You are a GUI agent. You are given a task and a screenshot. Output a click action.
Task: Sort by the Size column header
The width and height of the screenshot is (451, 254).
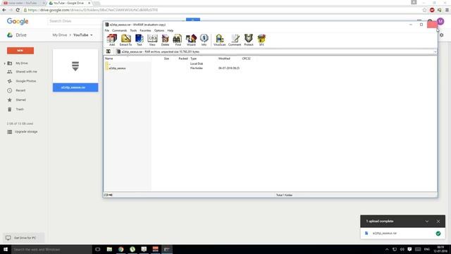click(x=166, y=59)
